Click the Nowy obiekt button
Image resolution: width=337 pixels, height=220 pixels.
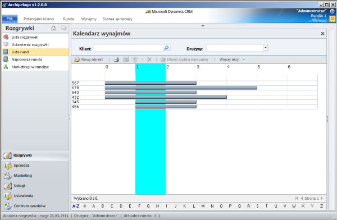pos(89,59)
